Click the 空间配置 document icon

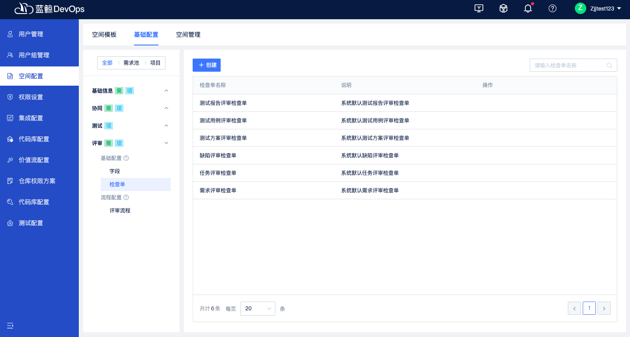(x=10, y=76)
